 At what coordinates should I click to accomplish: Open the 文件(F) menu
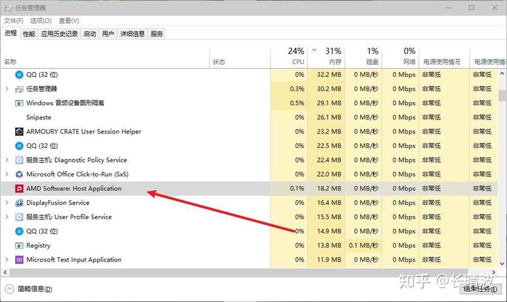pyautogui.click(x=13, y=21)
